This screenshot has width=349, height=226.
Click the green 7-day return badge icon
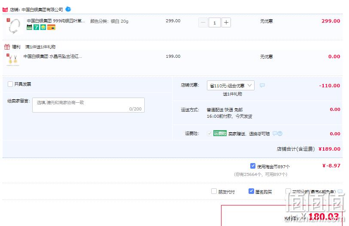point(36,27)
